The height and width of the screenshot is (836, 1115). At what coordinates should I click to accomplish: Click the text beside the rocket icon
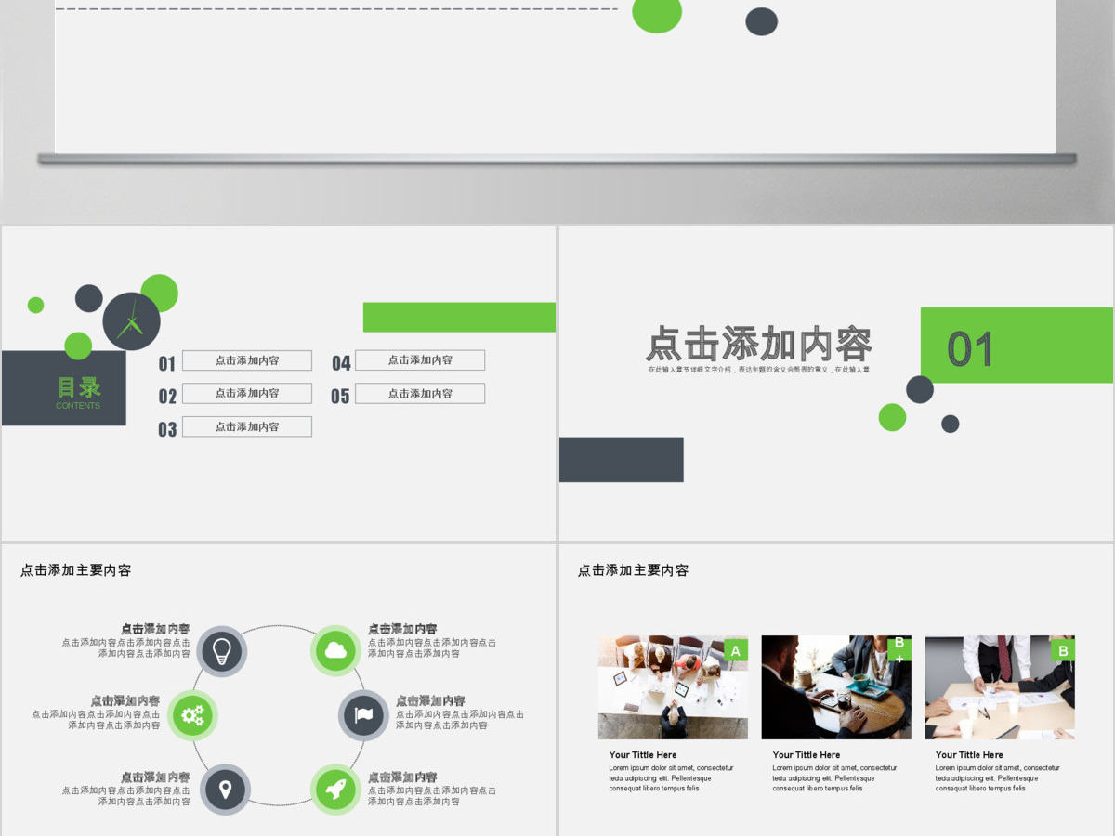click(x=432, y=790)
